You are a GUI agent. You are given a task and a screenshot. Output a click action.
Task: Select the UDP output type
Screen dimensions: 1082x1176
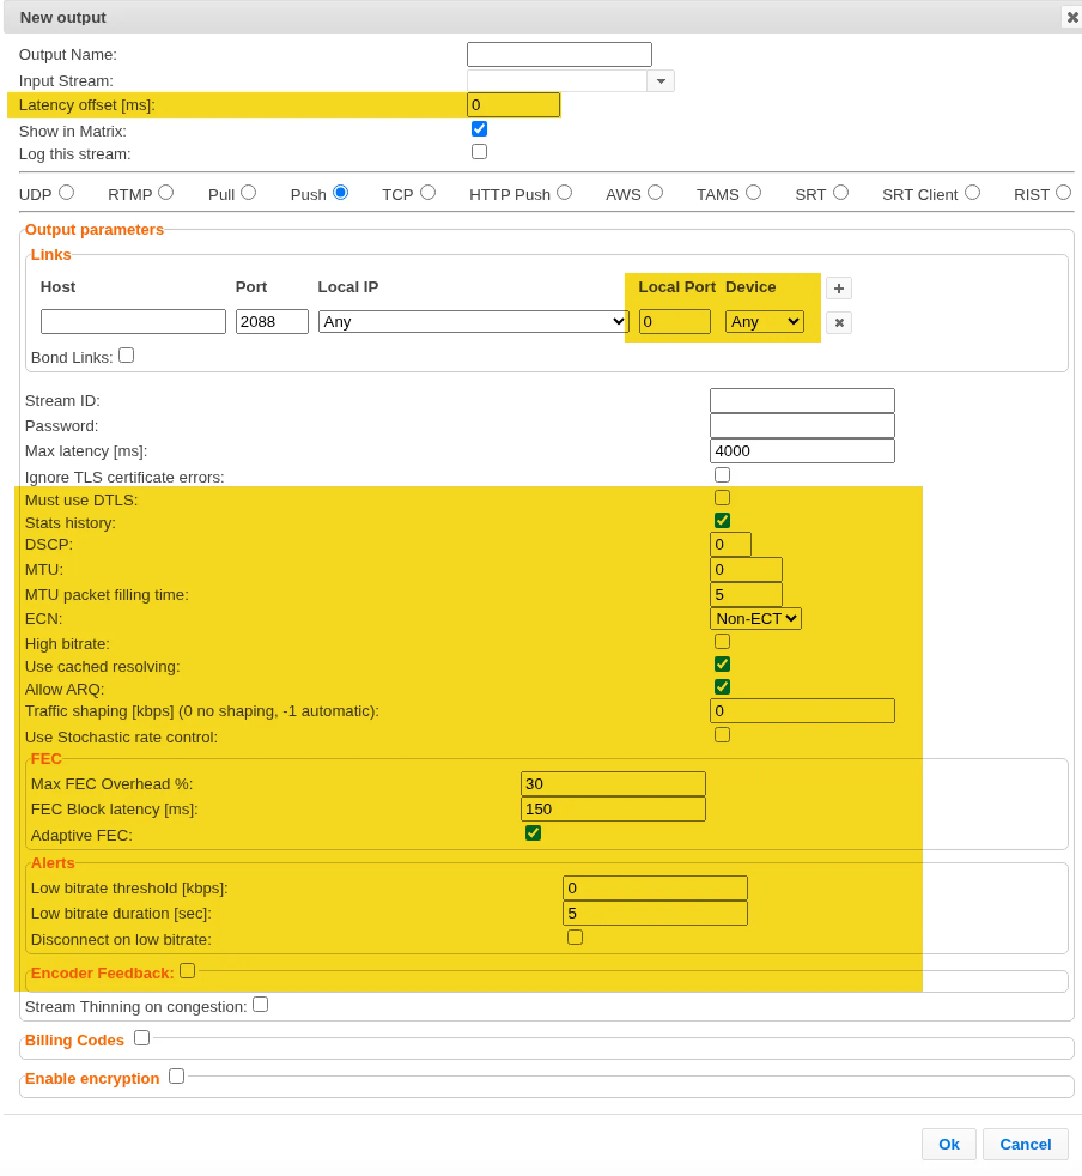coord(66,192)
